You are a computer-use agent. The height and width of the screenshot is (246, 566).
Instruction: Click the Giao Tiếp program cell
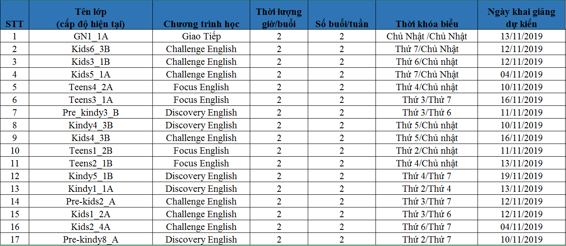[x=201, y=36]
